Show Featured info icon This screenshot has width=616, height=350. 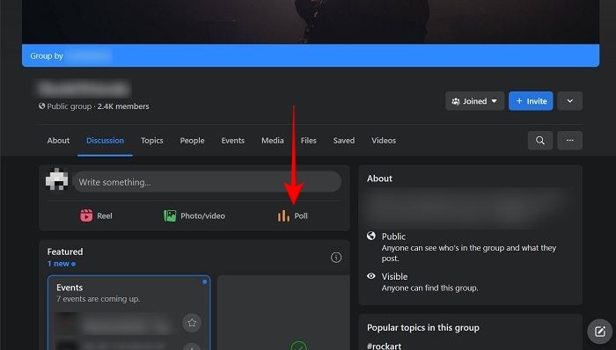[x=336, y=258]
